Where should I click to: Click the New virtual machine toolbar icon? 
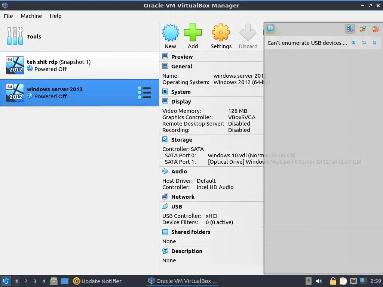[170, 33]
